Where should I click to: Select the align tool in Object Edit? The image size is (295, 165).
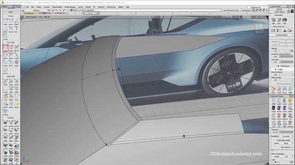(11, 89)
